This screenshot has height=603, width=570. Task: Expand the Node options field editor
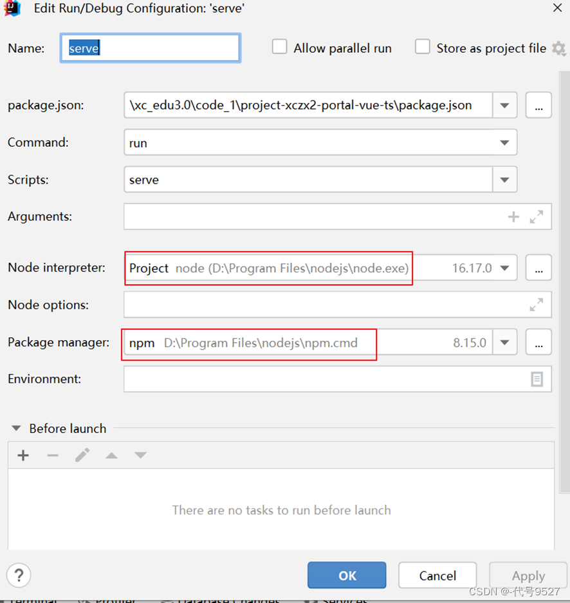[537, 305]
